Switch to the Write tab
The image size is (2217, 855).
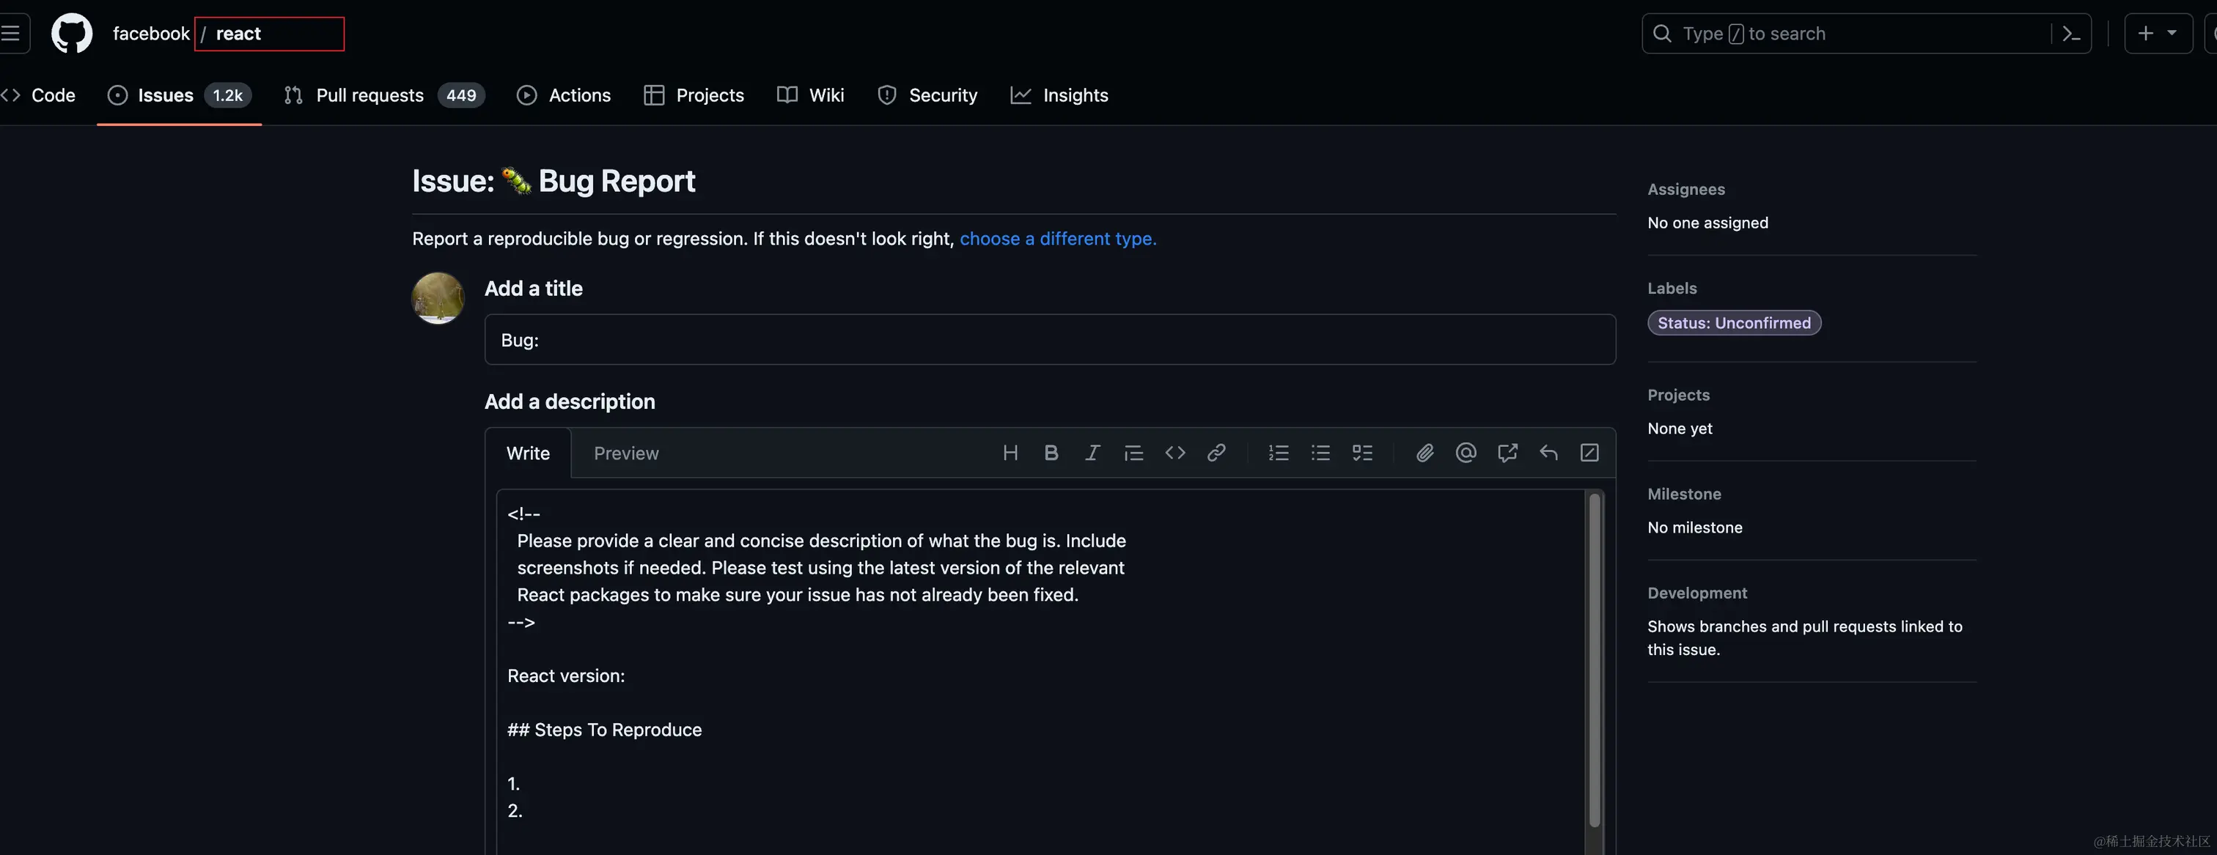(528, 454)
